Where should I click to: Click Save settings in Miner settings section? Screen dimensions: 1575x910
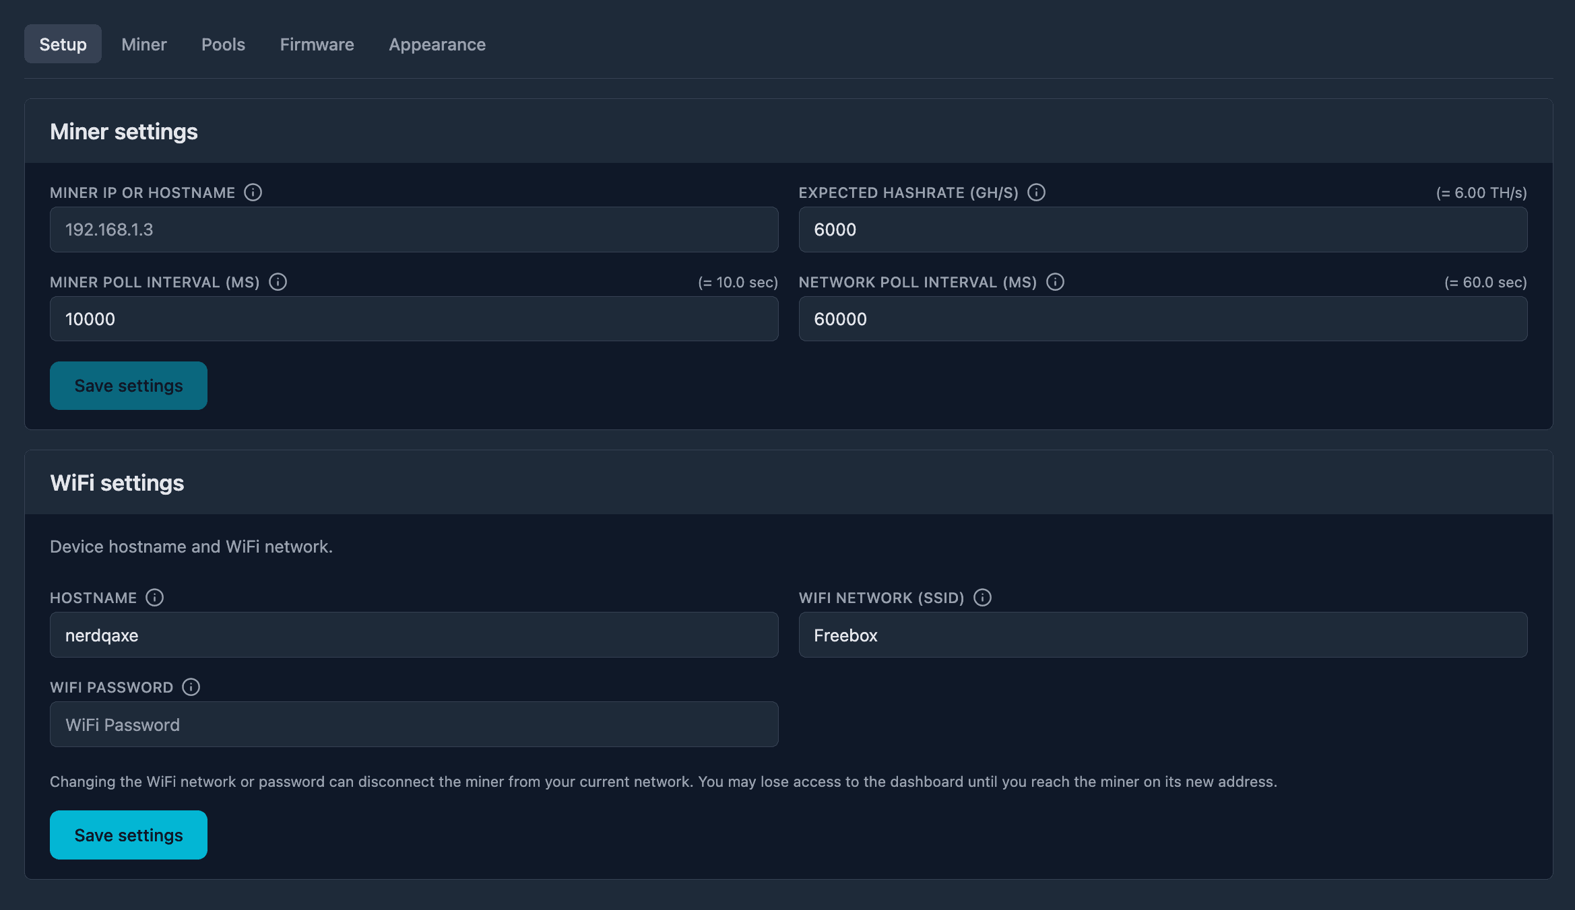(x=128, y=385)
